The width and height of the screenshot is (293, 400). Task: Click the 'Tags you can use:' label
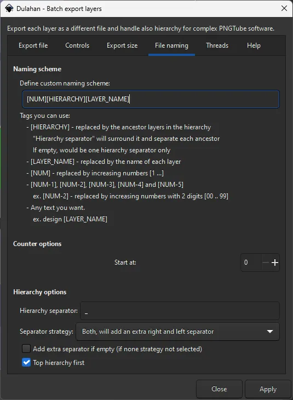tap(45, 116)
